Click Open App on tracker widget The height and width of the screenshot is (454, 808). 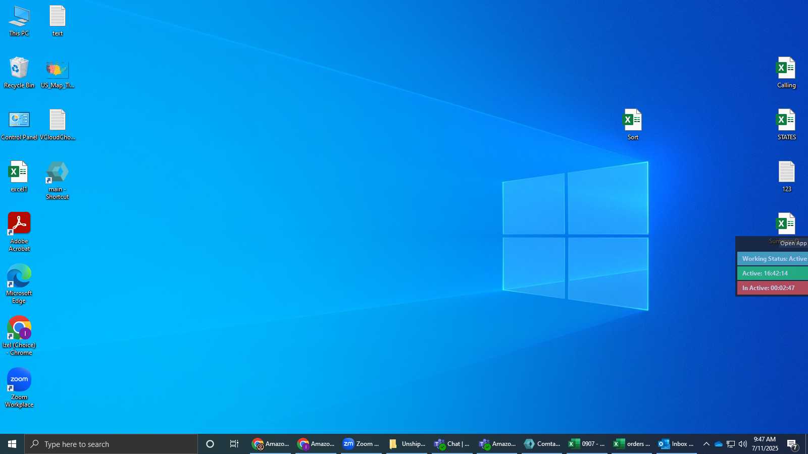pyautogui.click(x=793, y=243)
